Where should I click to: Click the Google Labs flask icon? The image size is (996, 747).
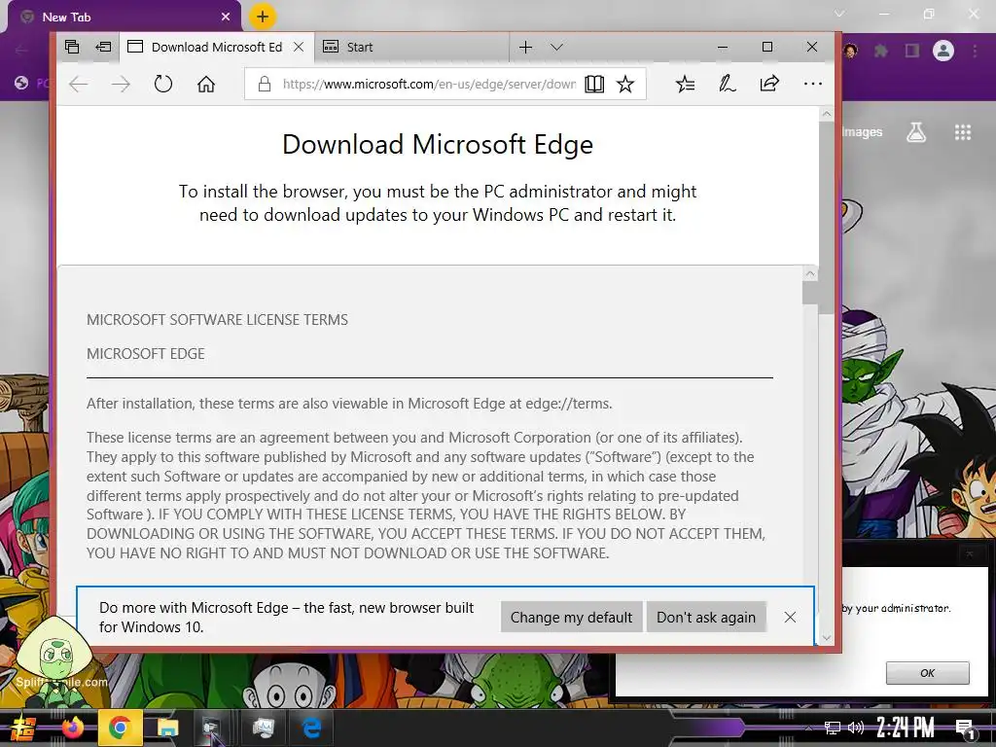tap(916, 132)
